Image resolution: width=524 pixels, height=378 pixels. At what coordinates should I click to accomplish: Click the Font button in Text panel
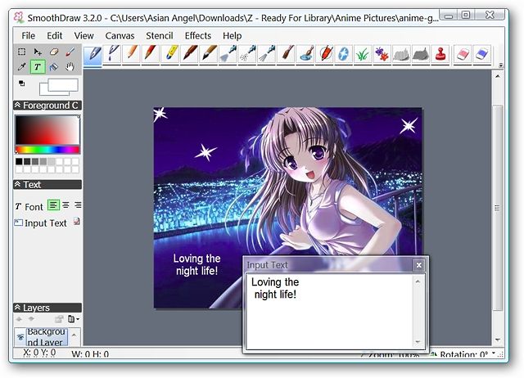[x=29, y=207]
